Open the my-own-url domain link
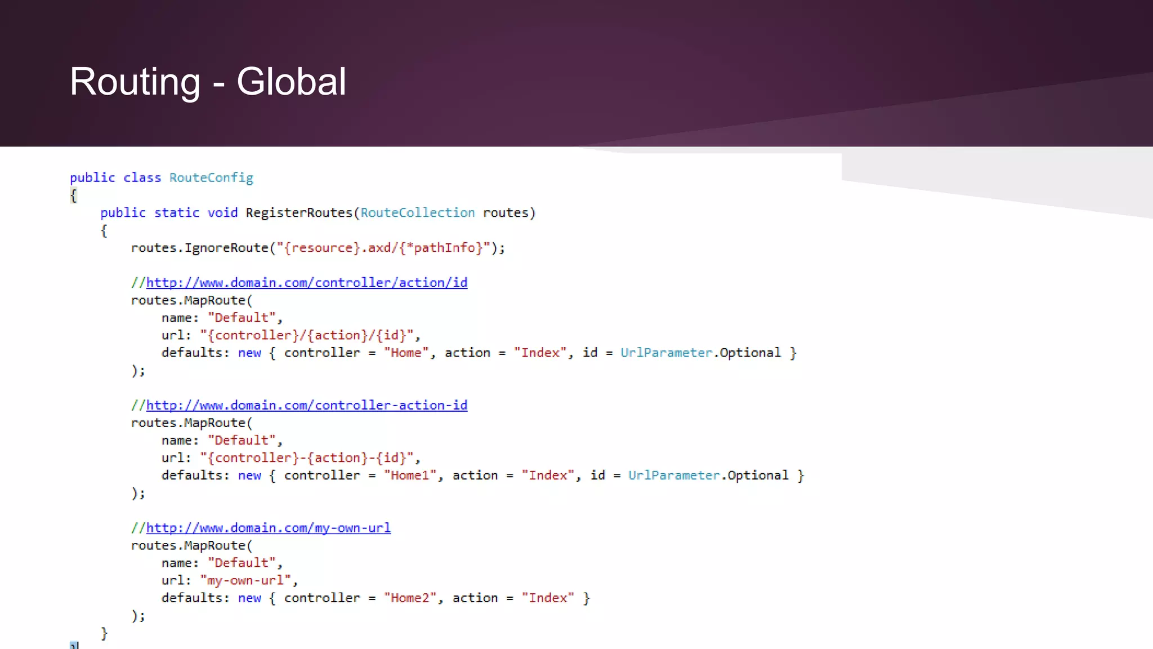This screenshot has height=649, width=1153. [x=269, y=528]
